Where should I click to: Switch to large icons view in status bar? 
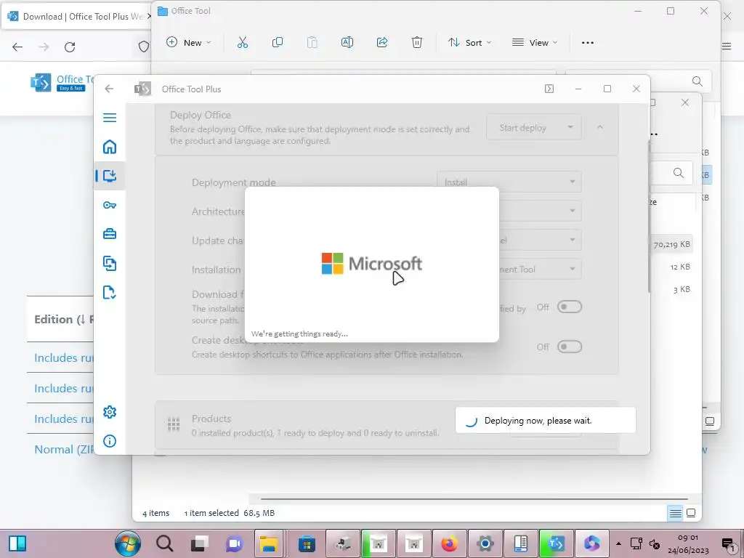pos(691,513)
